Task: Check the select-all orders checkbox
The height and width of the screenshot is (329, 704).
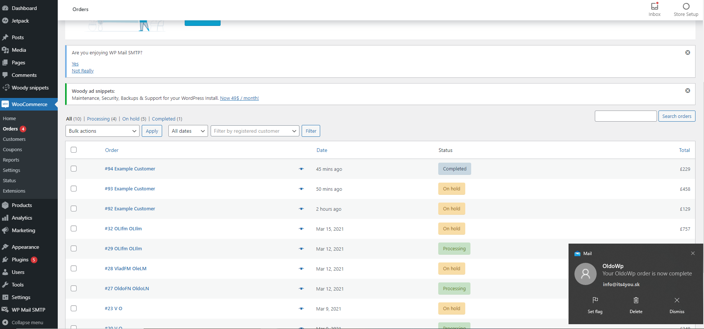Action: pos(74,150)
